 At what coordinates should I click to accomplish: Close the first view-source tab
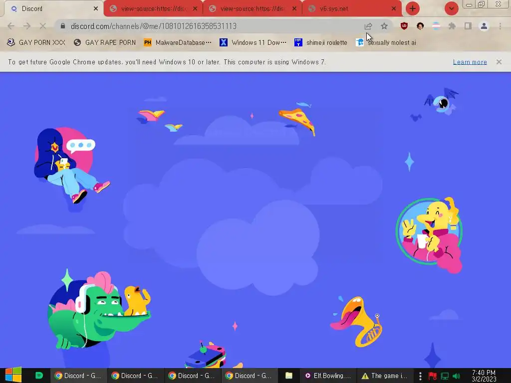click(x=195, y=9)
